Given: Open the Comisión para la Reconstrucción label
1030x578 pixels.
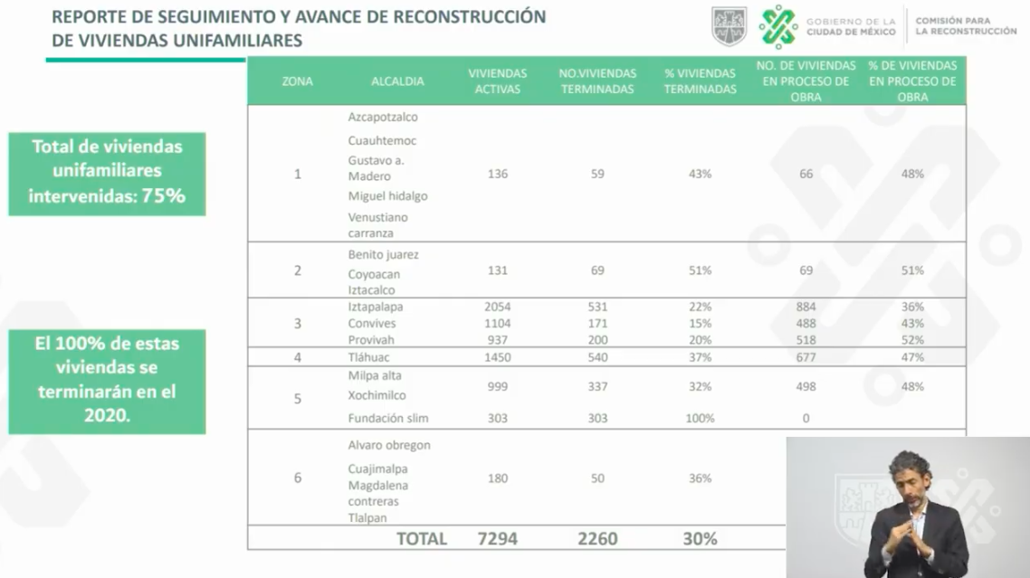Looking at the screenshot, I should click(968, 25).
